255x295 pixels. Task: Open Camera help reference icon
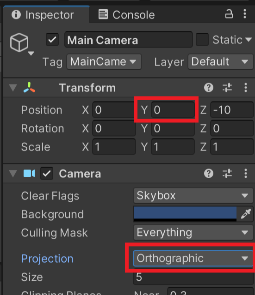(x=209, y=173)
